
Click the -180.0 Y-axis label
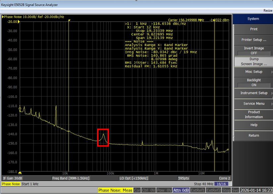click(12, 171)
